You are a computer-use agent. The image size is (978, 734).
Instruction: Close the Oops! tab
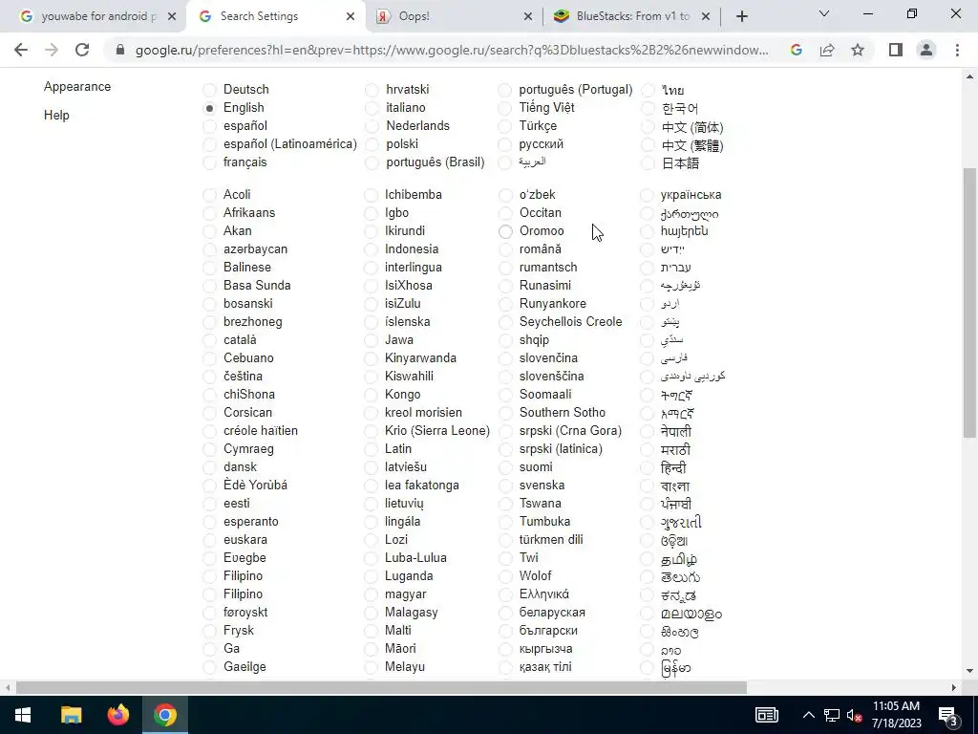coord(528,16)
